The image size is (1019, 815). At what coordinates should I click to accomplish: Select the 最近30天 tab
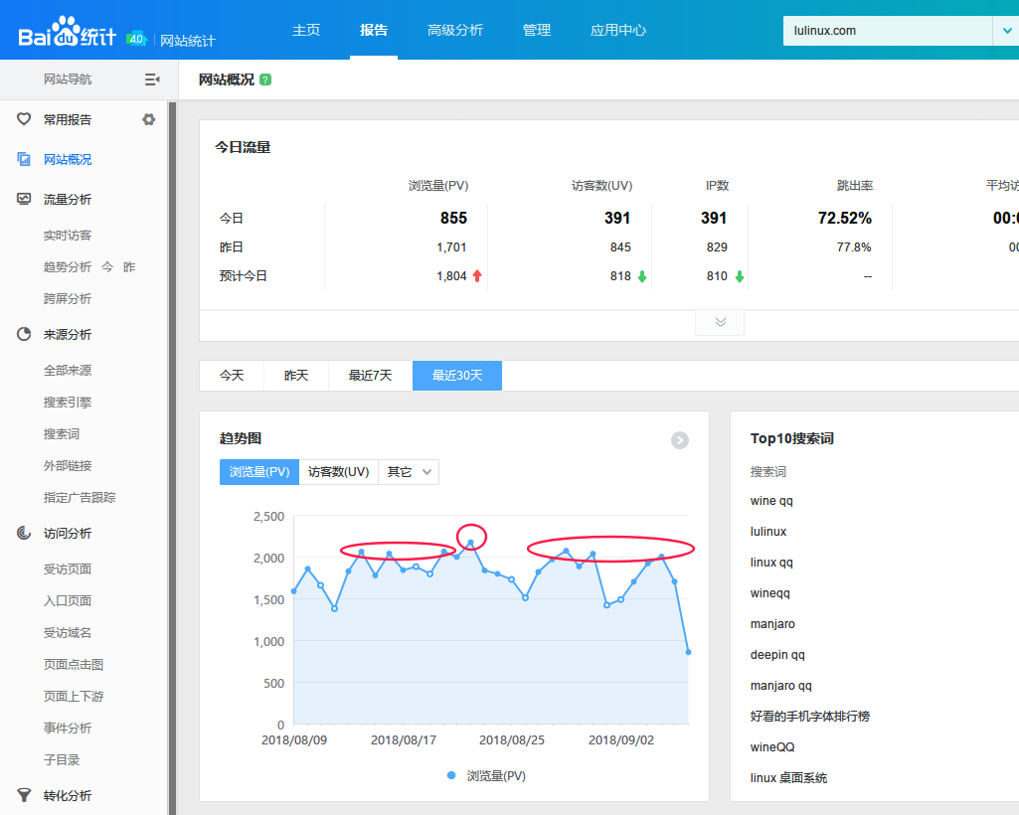pos(457,376)
